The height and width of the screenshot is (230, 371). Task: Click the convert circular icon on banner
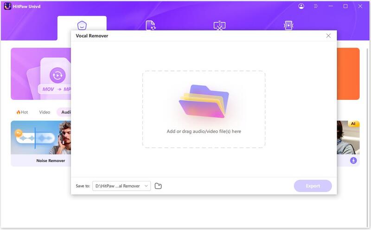pyautogui.click(x=57, y=75)
